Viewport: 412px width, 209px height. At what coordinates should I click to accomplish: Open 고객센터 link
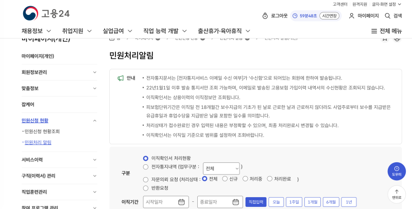coord(340,4)
